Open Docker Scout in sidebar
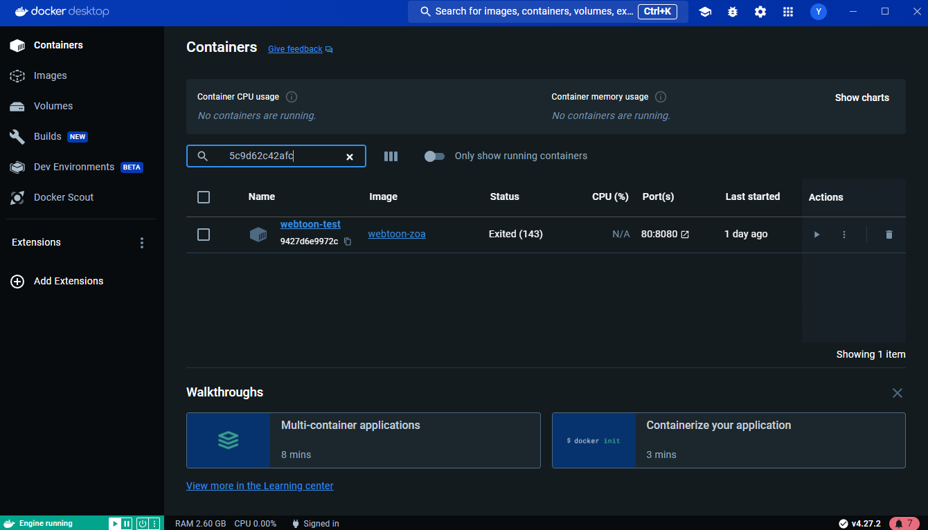Screen dimensions: 928x530 coord(82,197)
